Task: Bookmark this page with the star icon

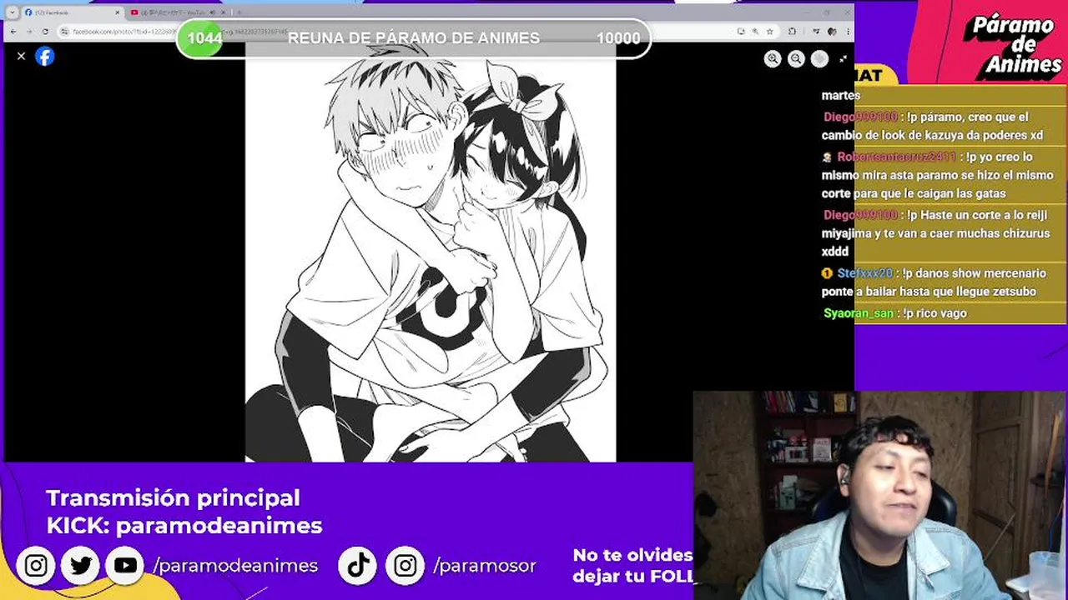Action: (769, 32)
